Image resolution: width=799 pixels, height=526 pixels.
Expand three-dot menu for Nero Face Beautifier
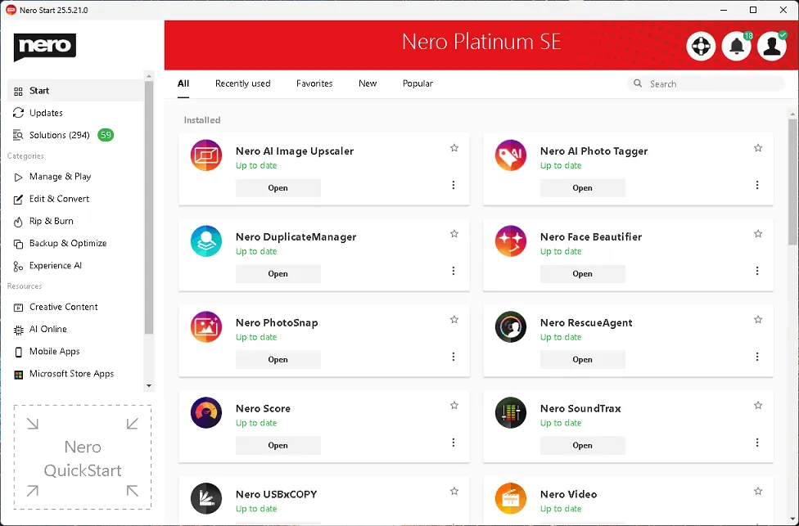coord(757,271)
